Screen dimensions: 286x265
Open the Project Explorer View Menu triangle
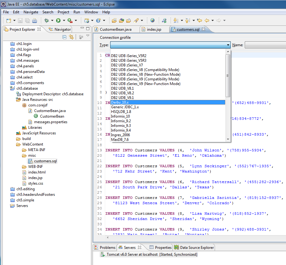pos(88,36)
